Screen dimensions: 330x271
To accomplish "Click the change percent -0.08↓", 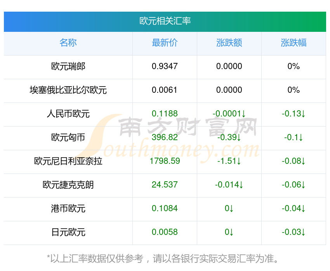I will coord(294,161).
